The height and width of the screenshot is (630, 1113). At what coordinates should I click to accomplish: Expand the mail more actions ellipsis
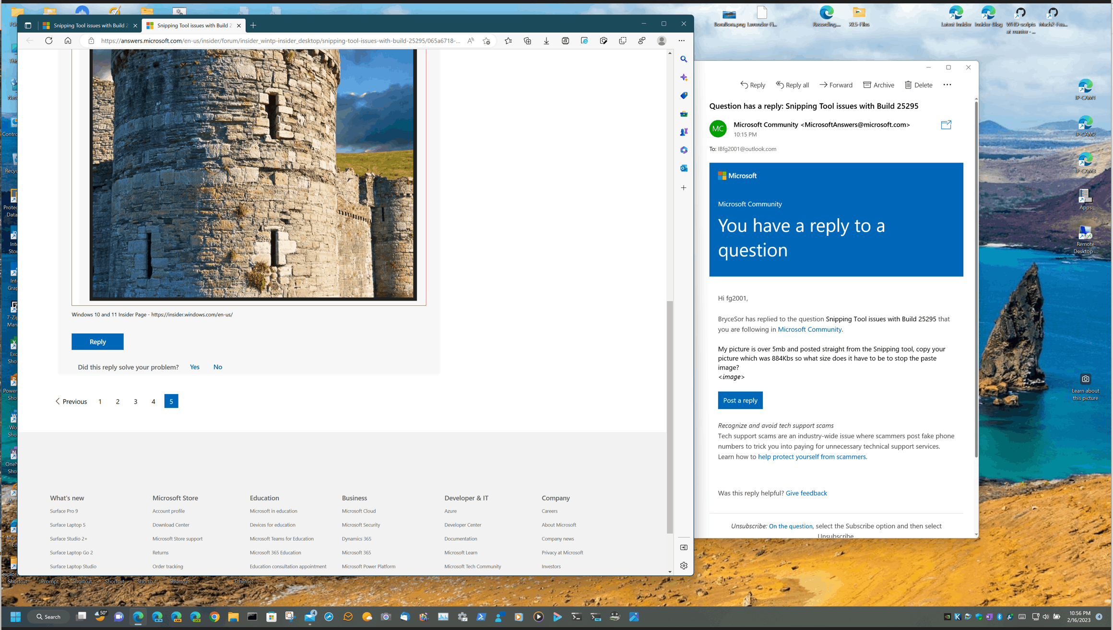(x=947, y=85)
